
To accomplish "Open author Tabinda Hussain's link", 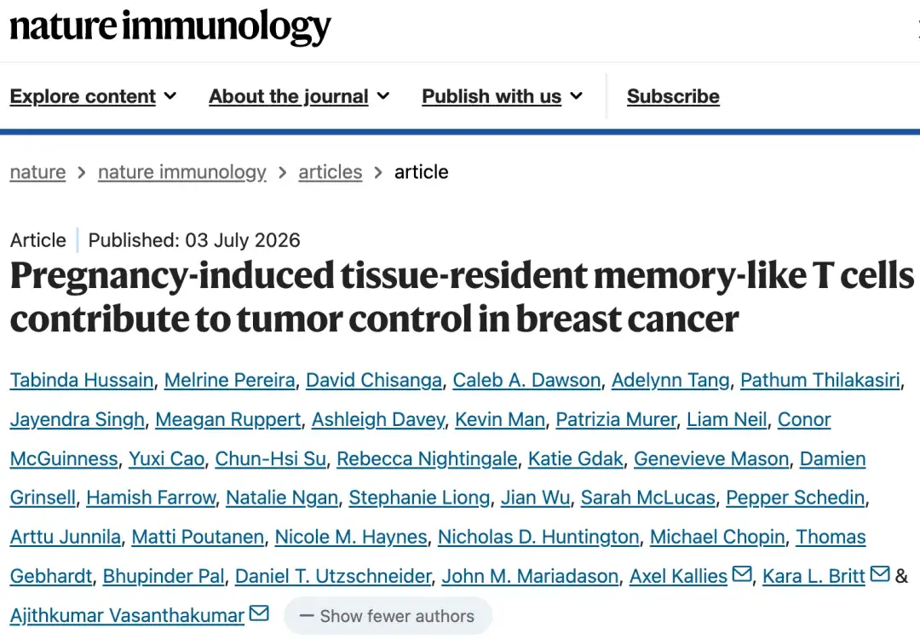I will pyautogui.click(x=82, y=380).
